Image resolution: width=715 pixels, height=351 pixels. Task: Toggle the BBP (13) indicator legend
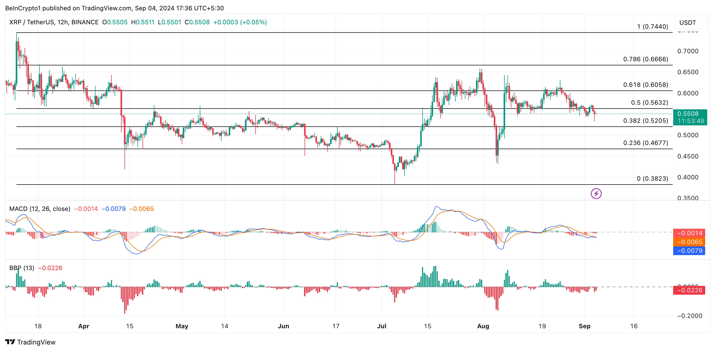pos(21,268)
